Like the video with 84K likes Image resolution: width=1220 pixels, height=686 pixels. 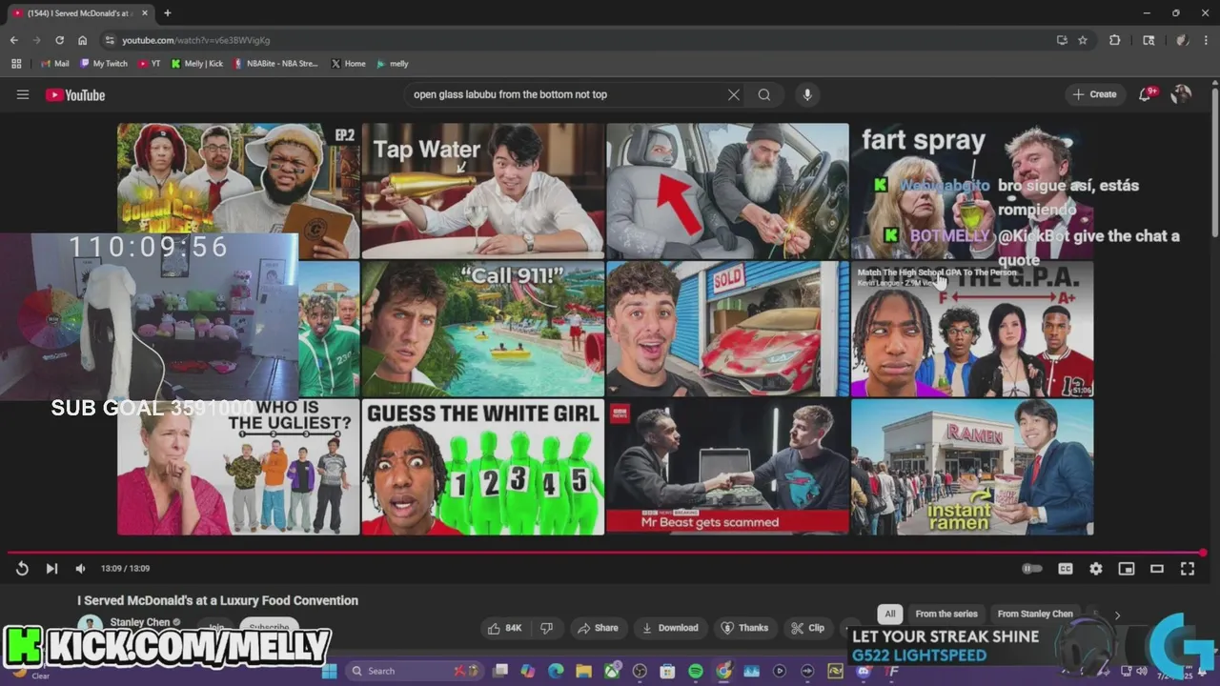pyautogui.click(x=504, y=628)
